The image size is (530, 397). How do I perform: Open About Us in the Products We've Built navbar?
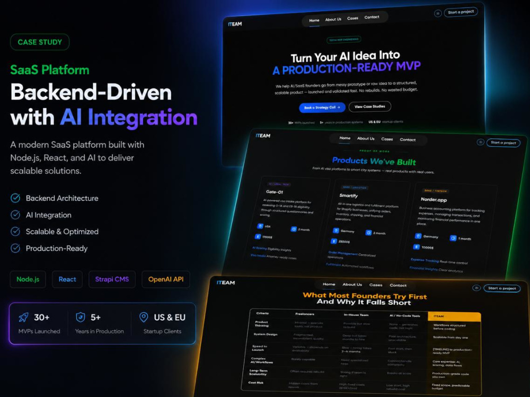coord(366,139)
